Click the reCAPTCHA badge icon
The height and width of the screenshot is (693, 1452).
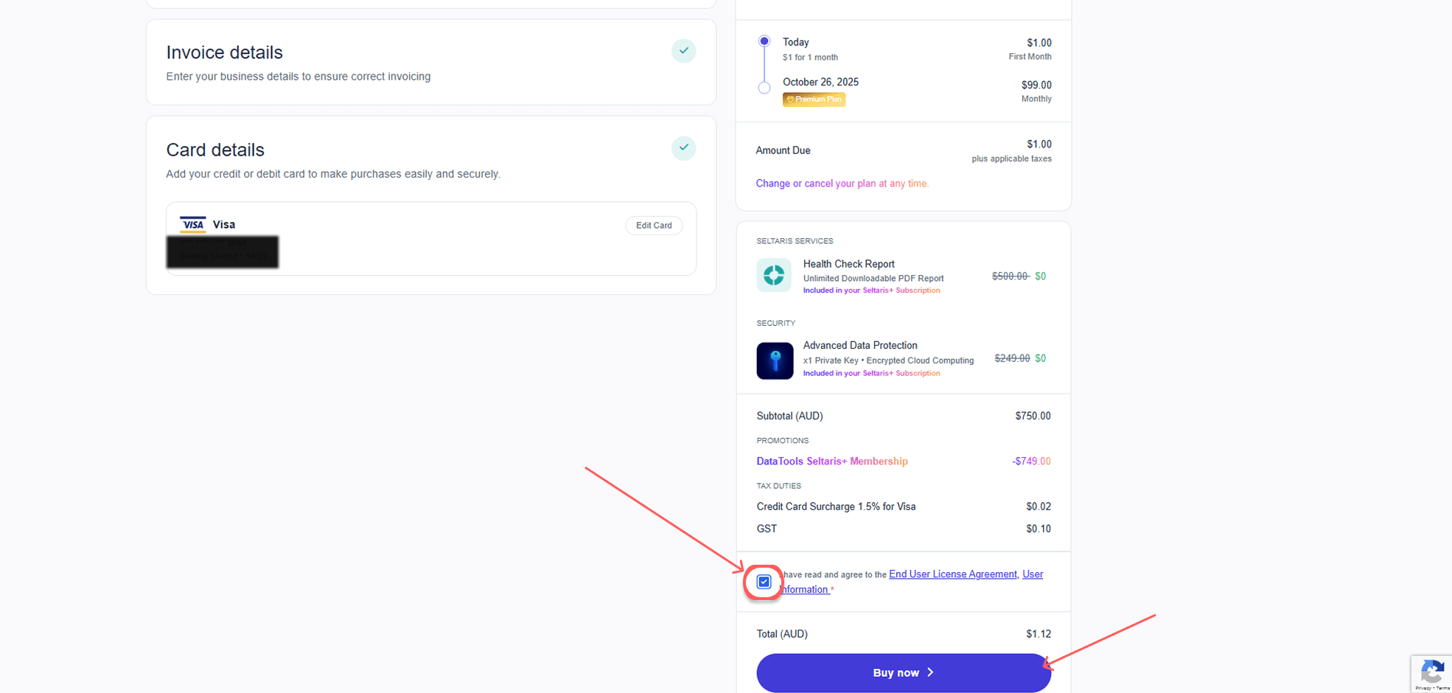1431,672
